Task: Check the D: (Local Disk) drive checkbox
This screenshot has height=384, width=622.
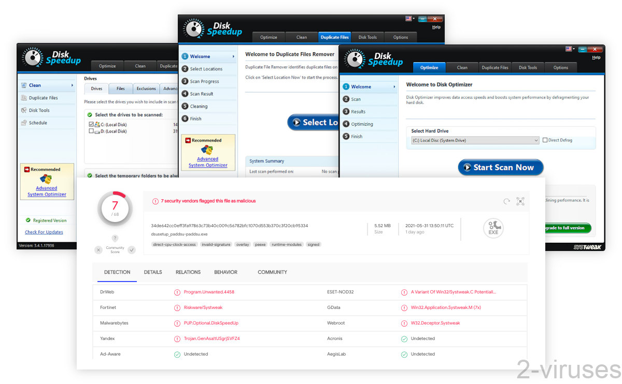Action: (91, 131)
